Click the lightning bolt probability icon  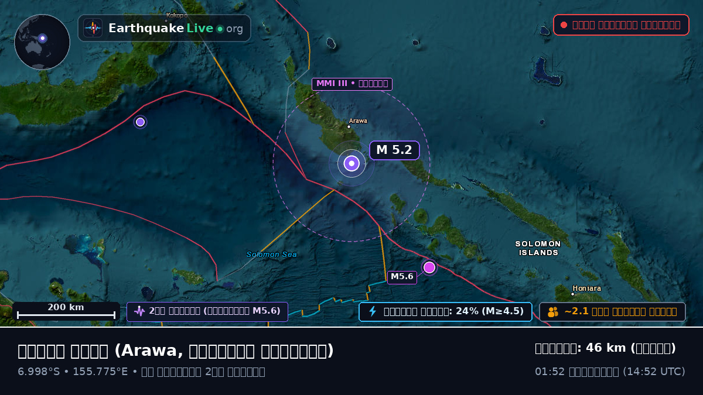(372, 311)
